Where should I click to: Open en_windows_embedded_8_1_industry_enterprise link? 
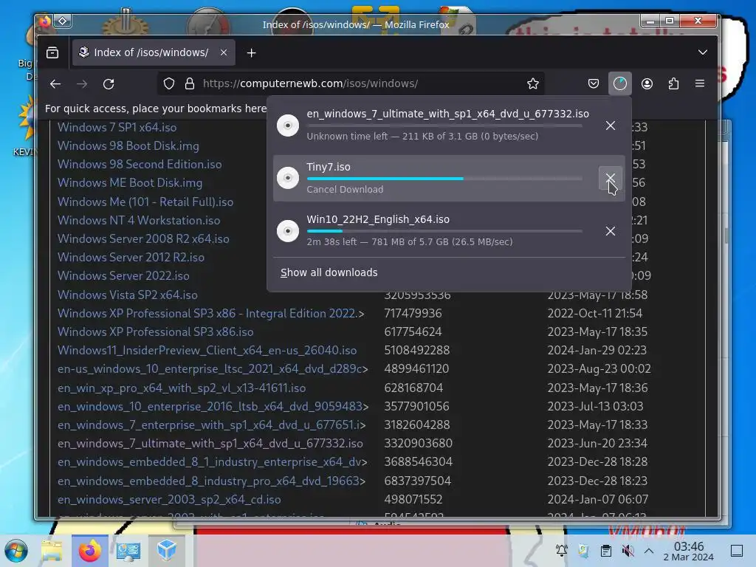pyautogui.click(x=212, y=462)
